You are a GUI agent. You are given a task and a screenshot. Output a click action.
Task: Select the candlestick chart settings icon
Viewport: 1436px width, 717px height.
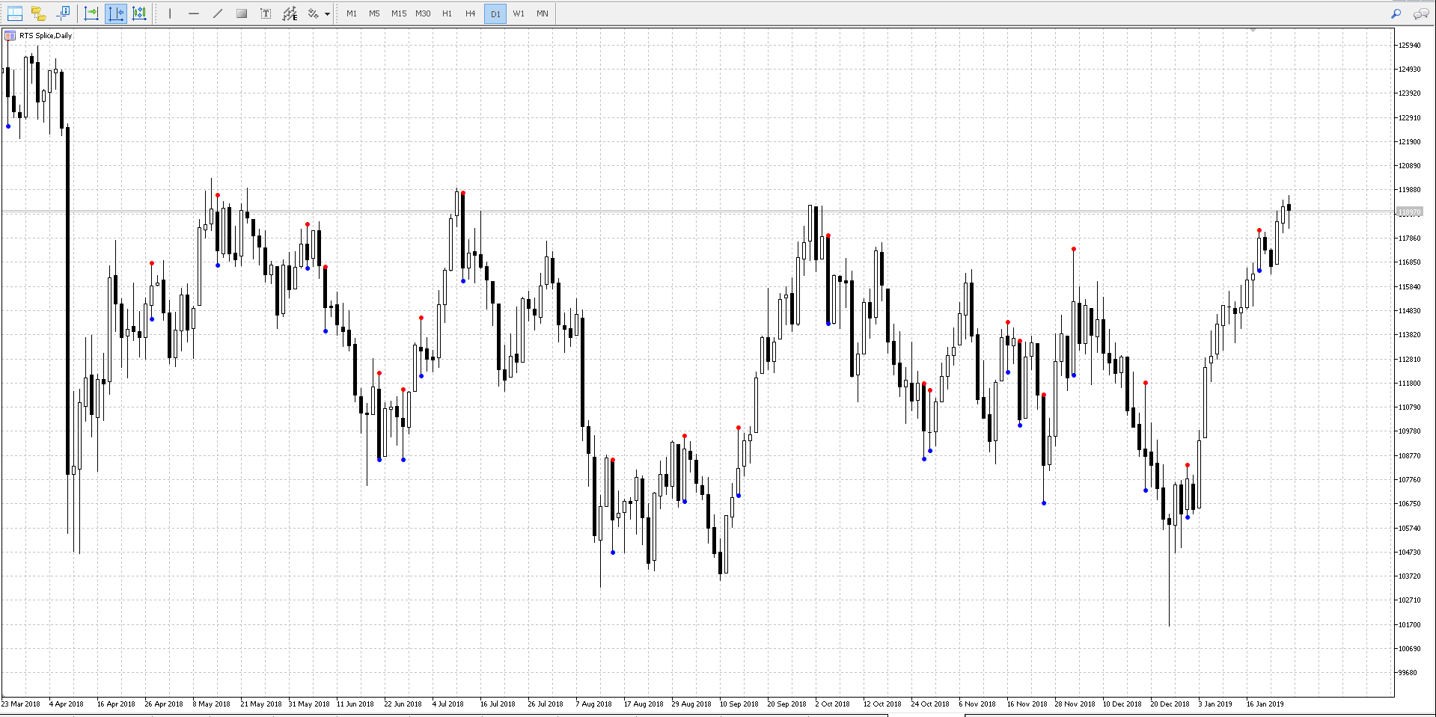point(139,13)
